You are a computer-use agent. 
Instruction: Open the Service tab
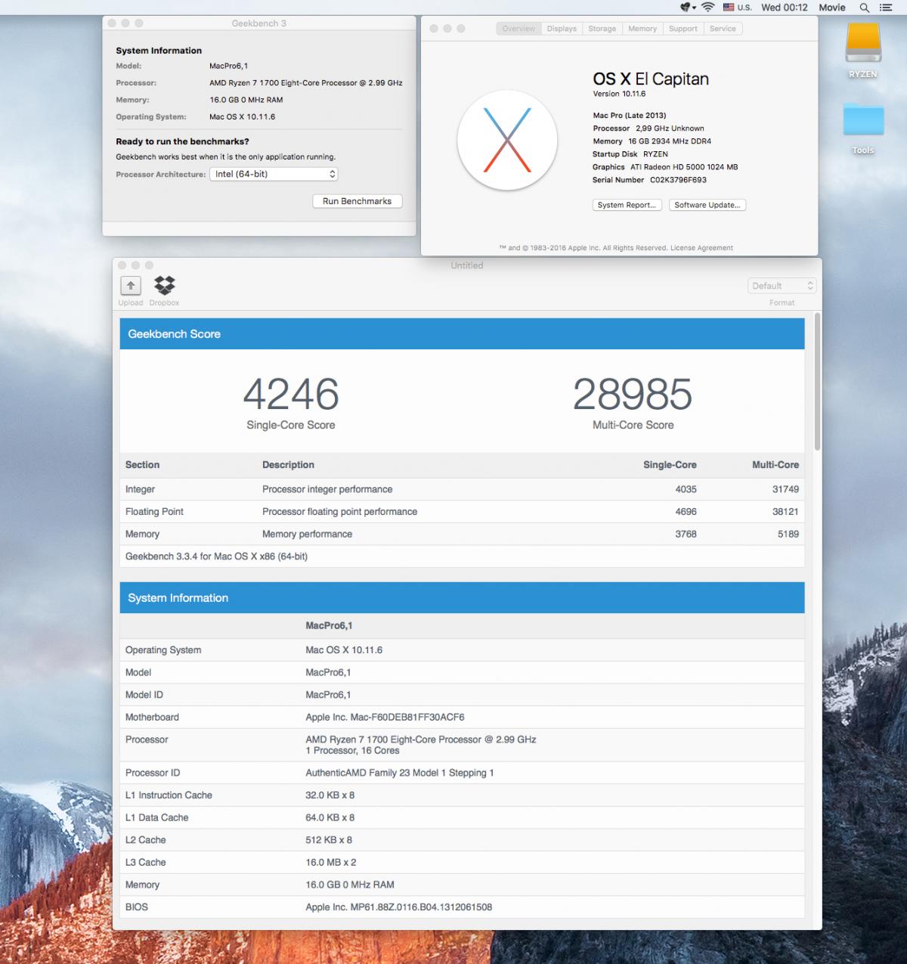(x=723, y=29)
